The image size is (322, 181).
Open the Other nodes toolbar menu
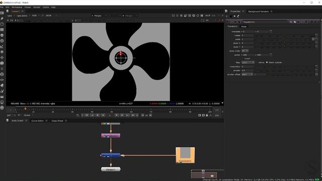coord(2,97)
